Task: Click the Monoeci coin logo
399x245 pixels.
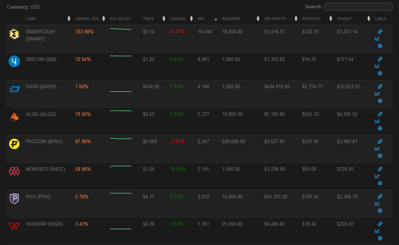Action: coord(14,171)
